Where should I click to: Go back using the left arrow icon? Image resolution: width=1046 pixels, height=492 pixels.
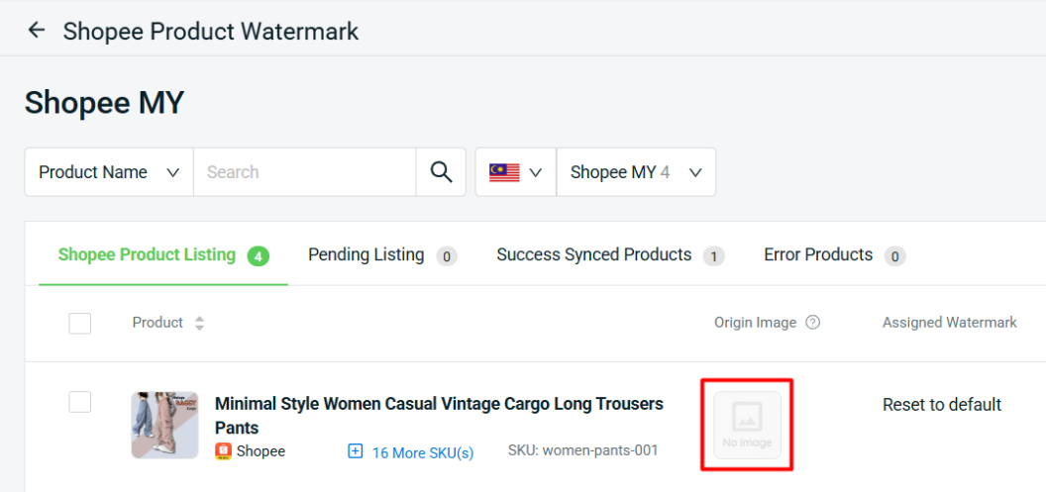36,30
